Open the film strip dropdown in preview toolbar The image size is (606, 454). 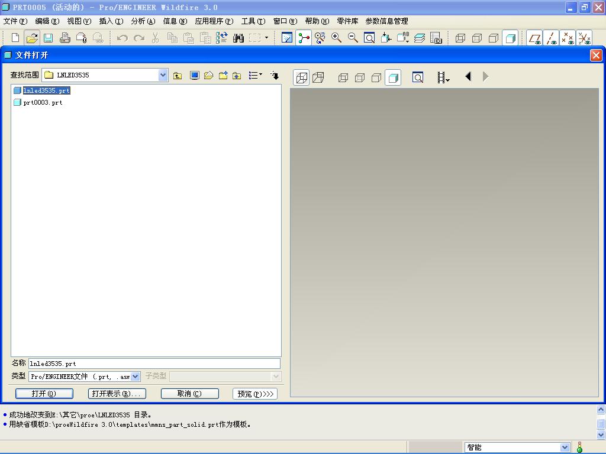pos(443,77)
